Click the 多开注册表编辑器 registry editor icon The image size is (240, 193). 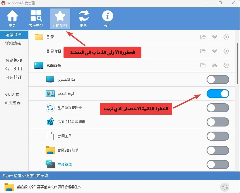(50, 122)
